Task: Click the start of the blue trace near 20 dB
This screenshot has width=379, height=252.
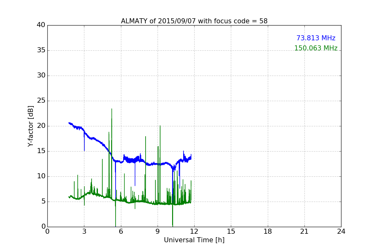Action: 69,123
